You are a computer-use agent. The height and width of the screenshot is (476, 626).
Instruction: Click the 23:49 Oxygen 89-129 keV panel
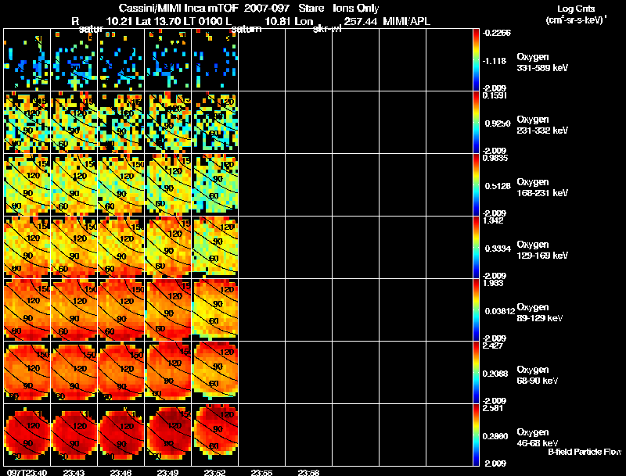coord(168,310)
